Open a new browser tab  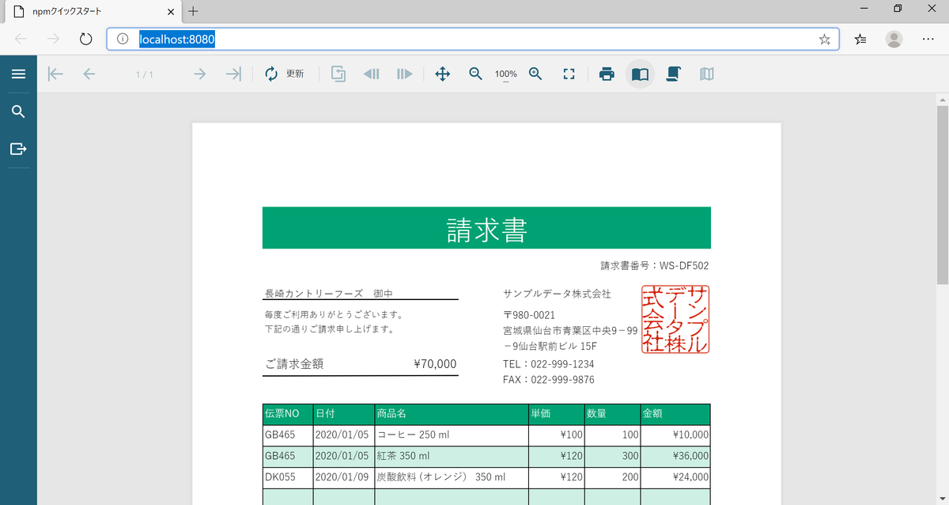[193, 11]
